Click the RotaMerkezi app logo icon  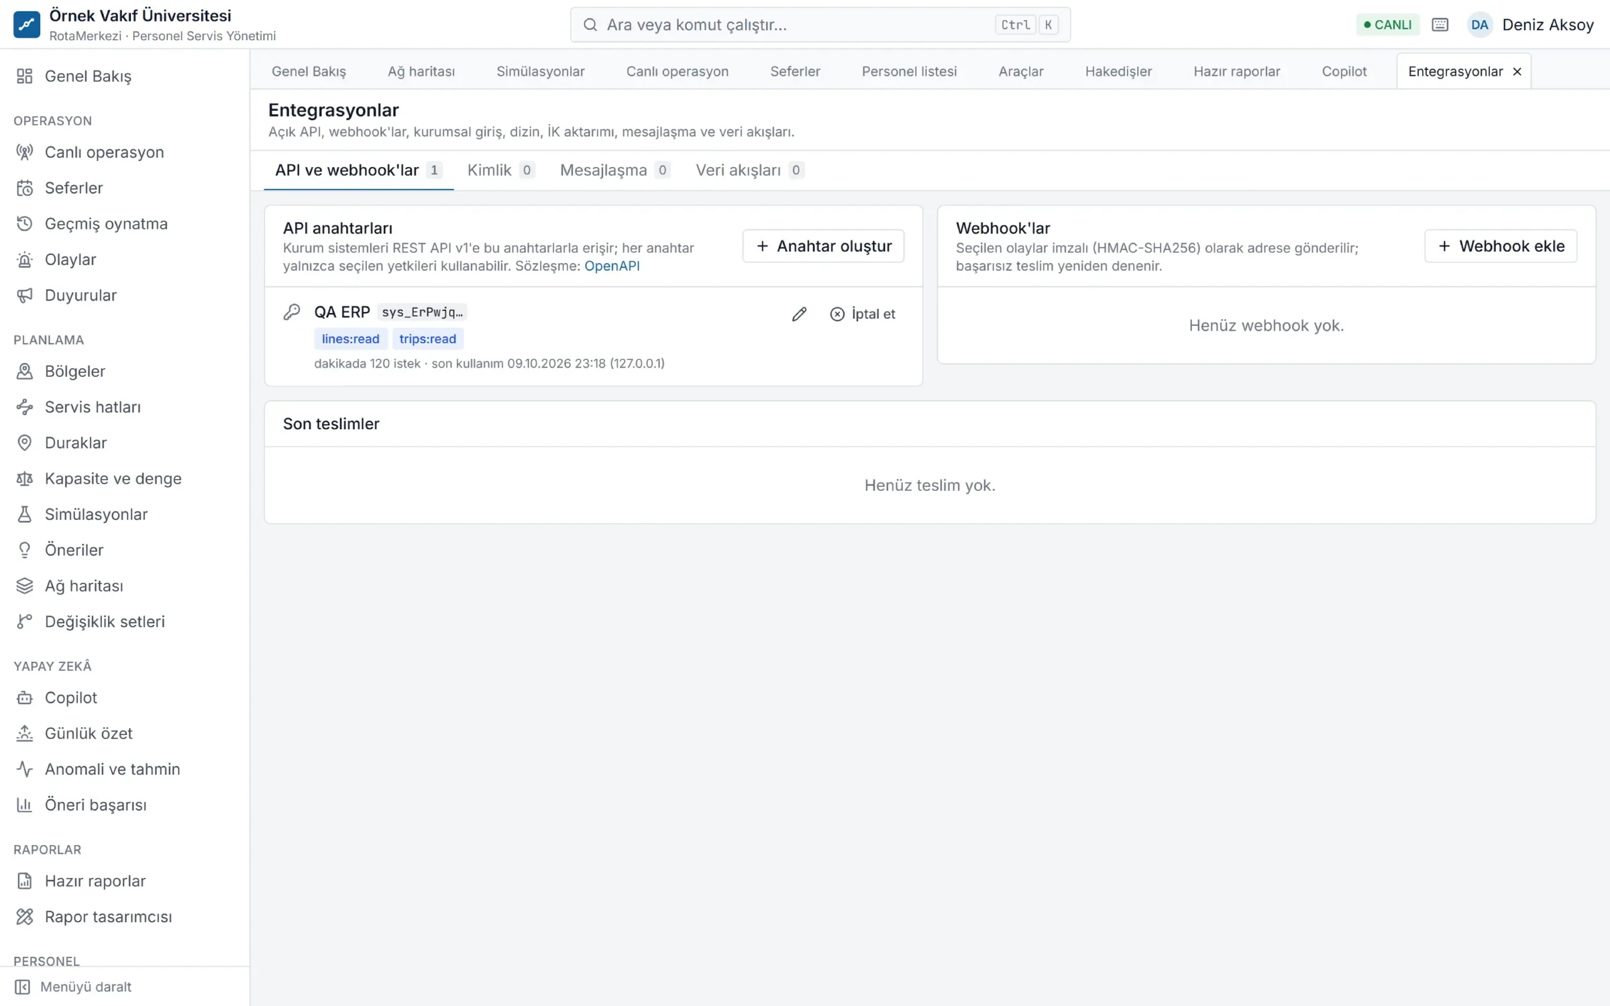[26, 25]
